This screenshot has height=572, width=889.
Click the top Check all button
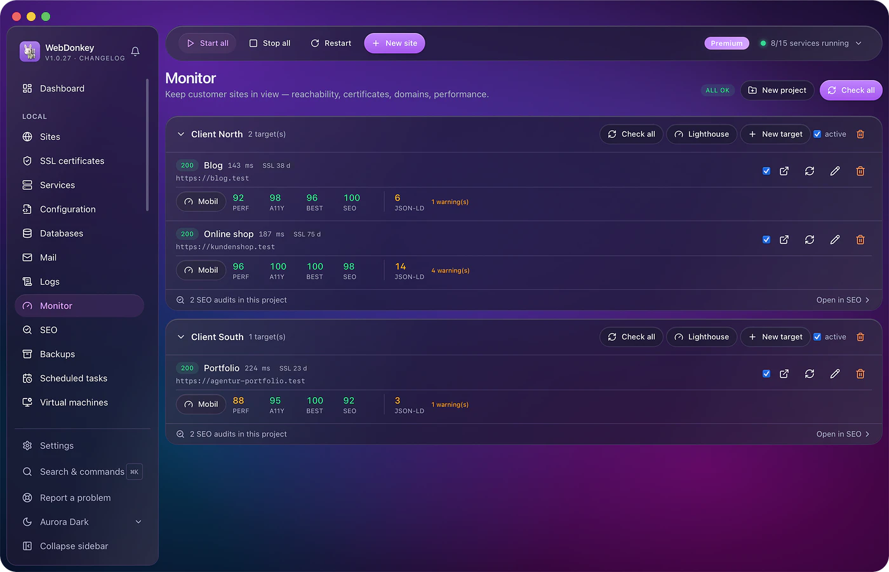coord(851,90)
